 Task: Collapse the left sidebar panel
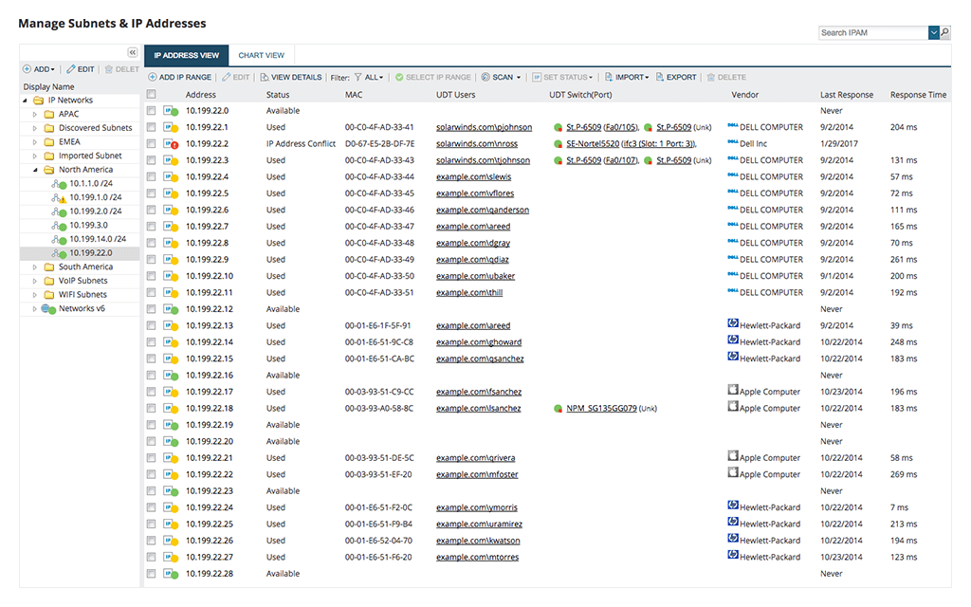pyautogui.click(x=132, y=54)
